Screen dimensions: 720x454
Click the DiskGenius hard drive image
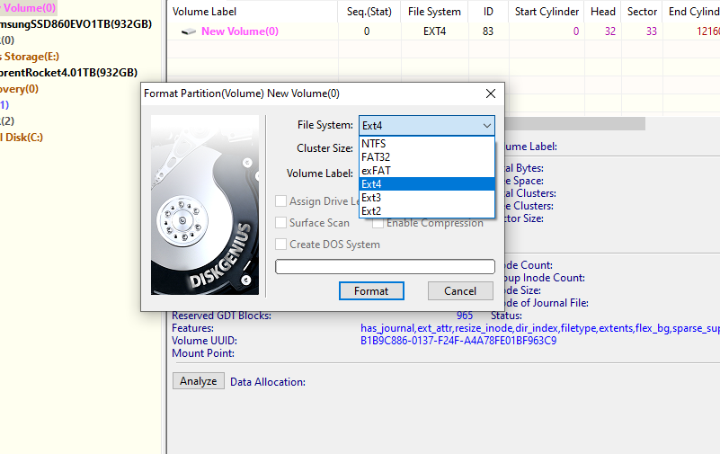coord(205,204)
